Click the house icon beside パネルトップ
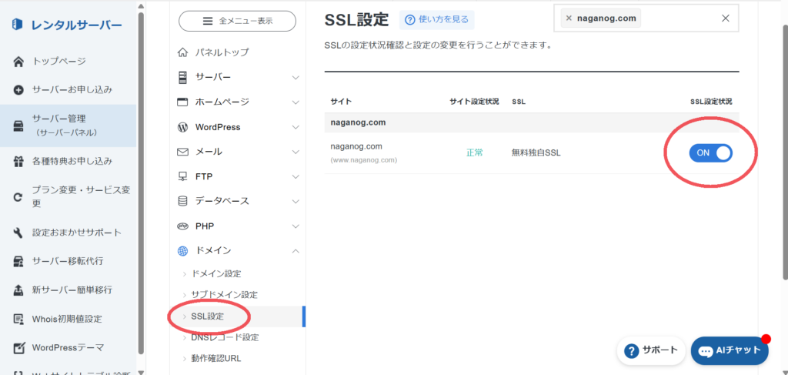Image resolution: width=788 pixels, height=375 pixels. click(x=183, y=52)
